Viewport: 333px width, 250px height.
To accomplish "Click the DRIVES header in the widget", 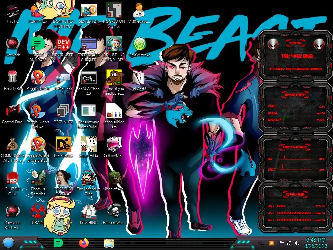I will (295, 194).
